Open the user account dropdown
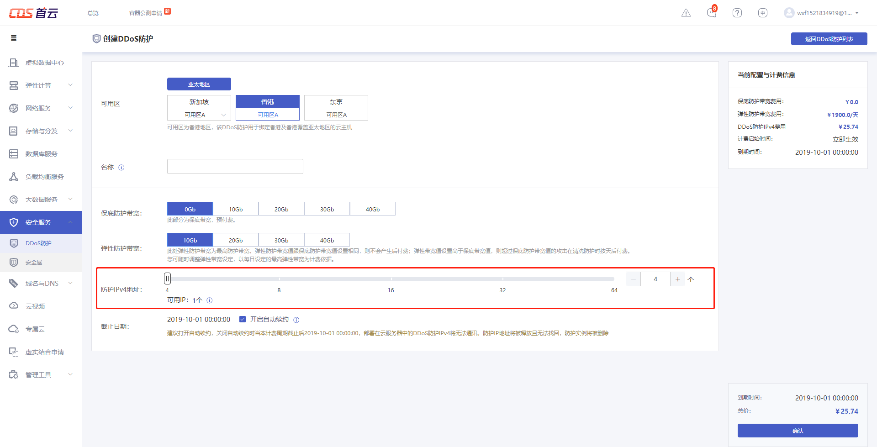This screenshot has height=447, width=877. [x=822, y=13]
